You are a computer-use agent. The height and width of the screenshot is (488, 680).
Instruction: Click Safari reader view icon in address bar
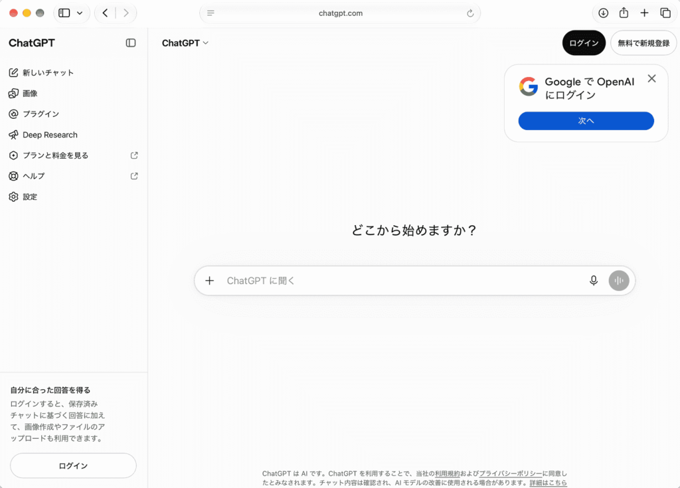click(211, 13)
